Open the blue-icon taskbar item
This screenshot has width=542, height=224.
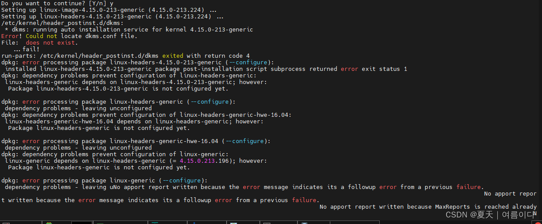[194, 223]
